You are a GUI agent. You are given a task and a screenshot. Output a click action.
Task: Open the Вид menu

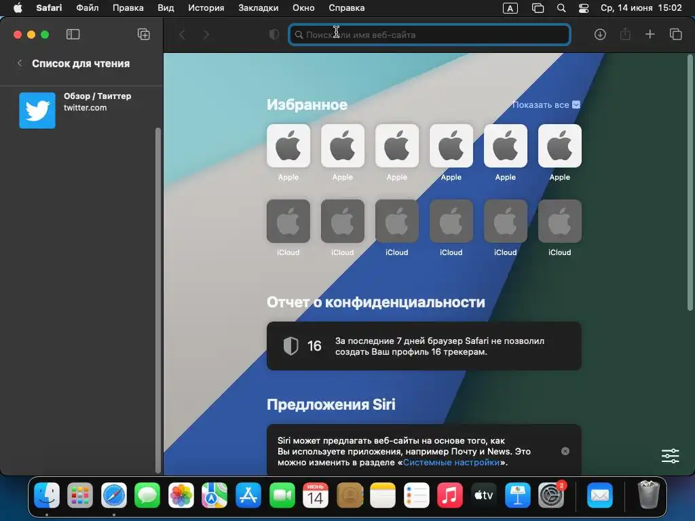[x=166, y=8]
